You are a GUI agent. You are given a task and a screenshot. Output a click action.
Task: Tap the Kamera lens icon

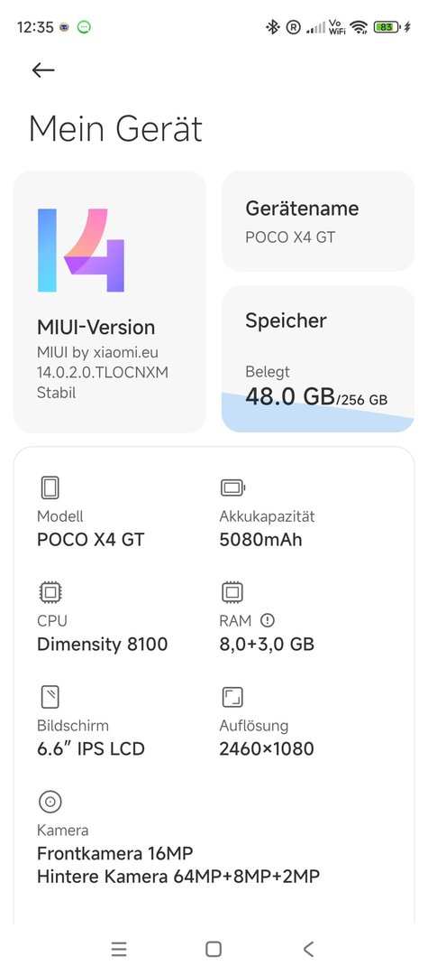pos(50,802)
